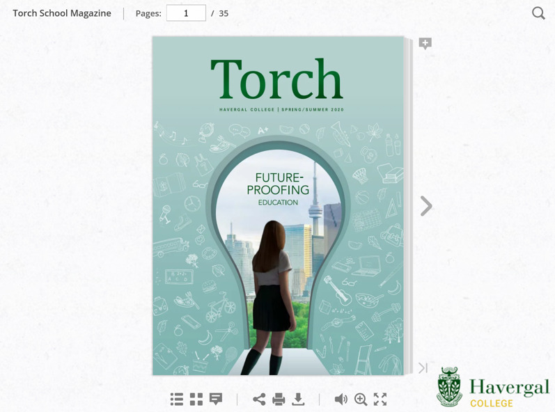Open the table of contents list icon
Viewport: 555px width, 412px height.
click(x=177, y=399)
